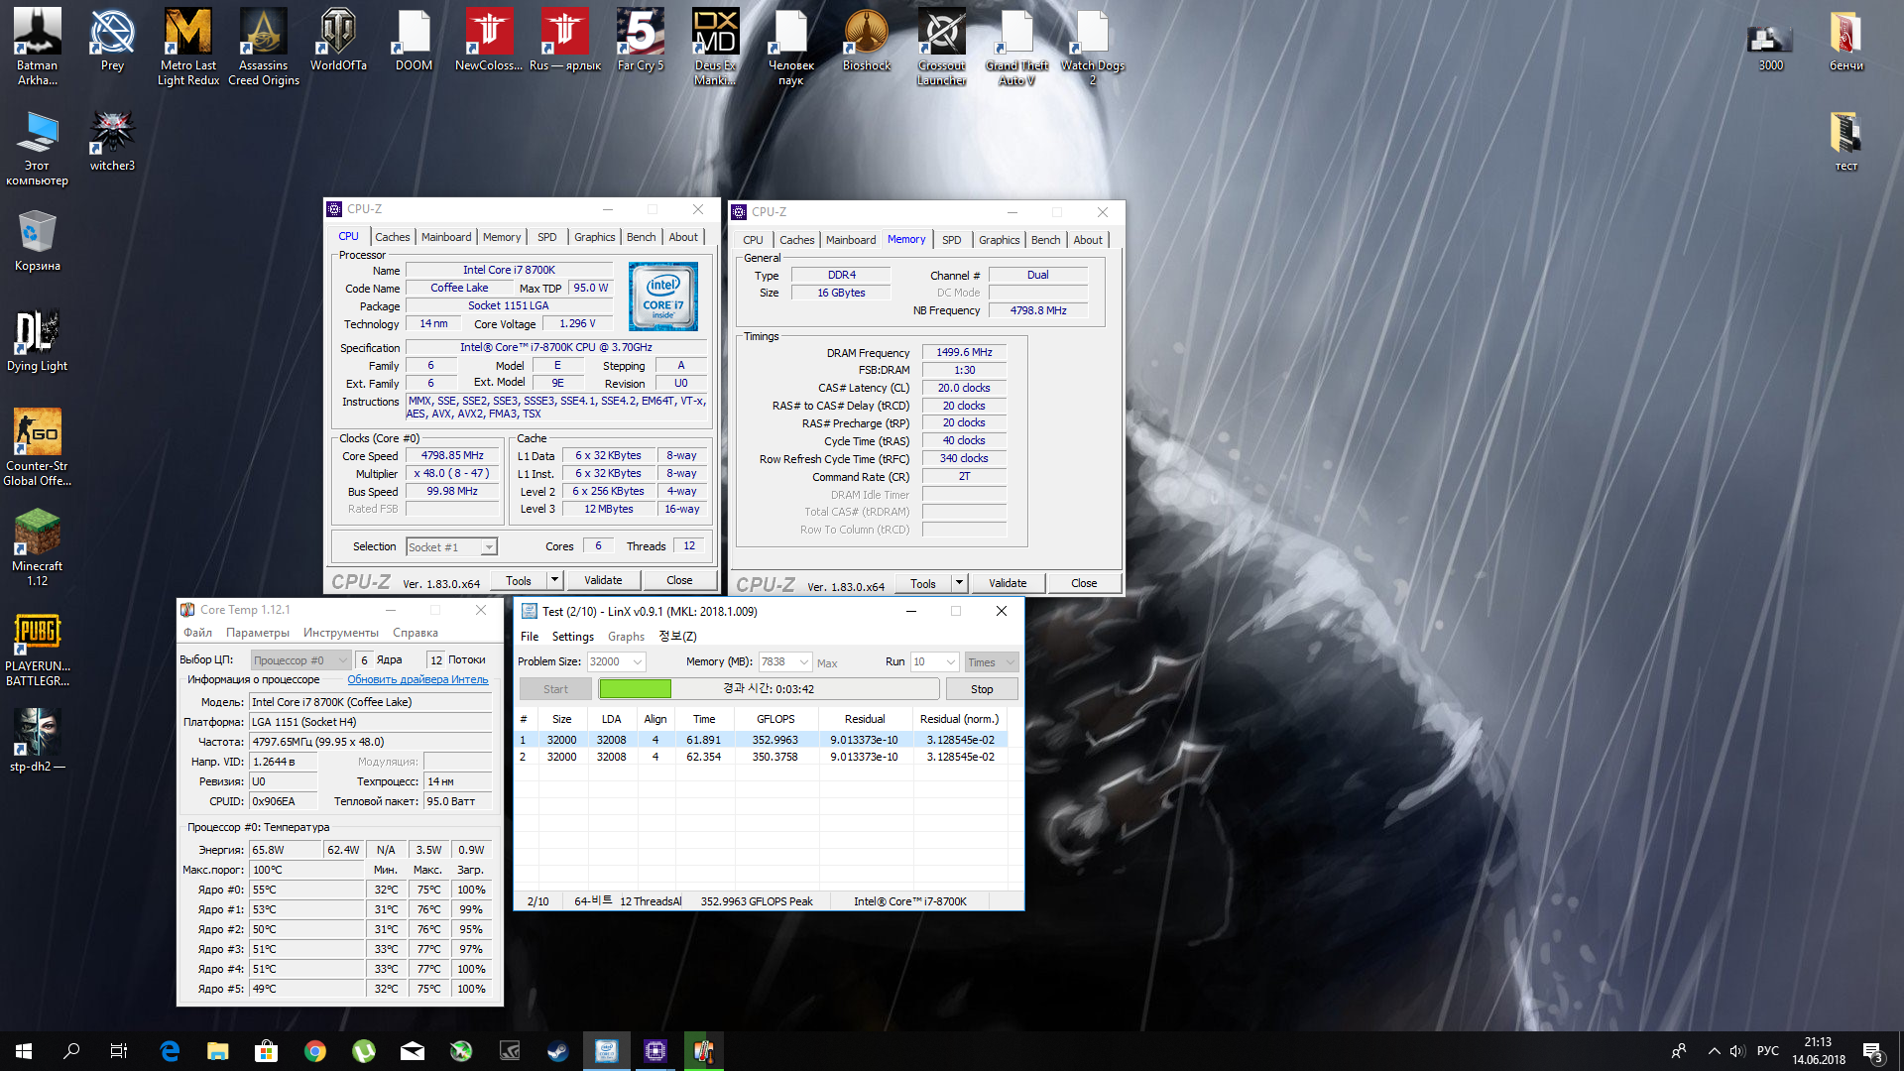Viewport: 1904px width, 1071px height.
Task: Switch to the Mainboard tab in left CPU-Z
Action: point(445,237)
